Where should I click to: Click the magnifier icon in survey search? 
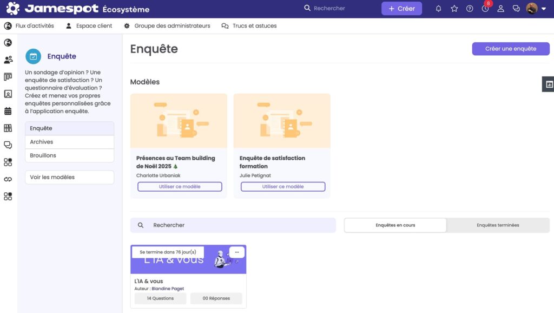141,225
